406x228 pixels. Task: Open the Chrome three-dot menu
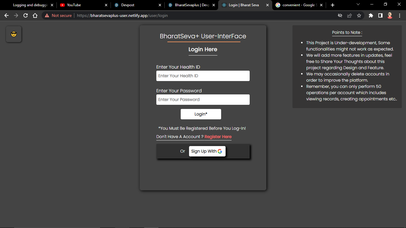tap(399, 15)
